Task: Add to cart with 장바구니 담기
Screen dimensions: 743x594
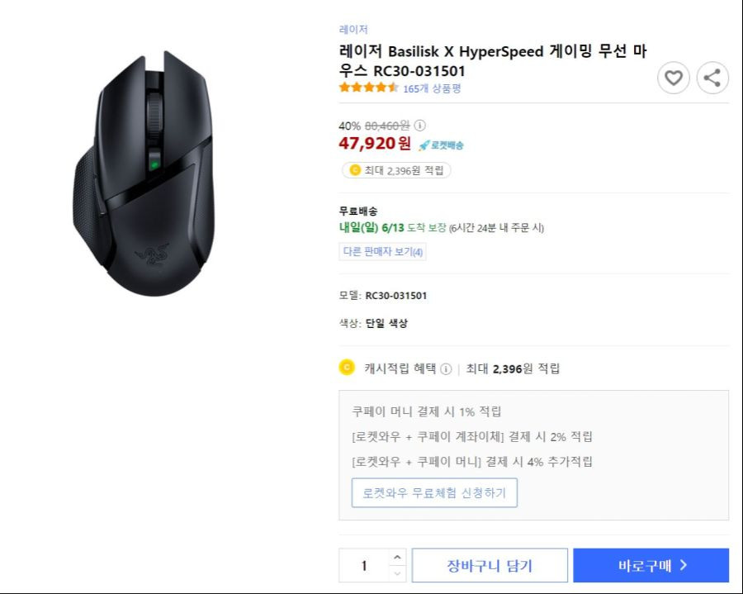Action: click(x=490, y=566)
